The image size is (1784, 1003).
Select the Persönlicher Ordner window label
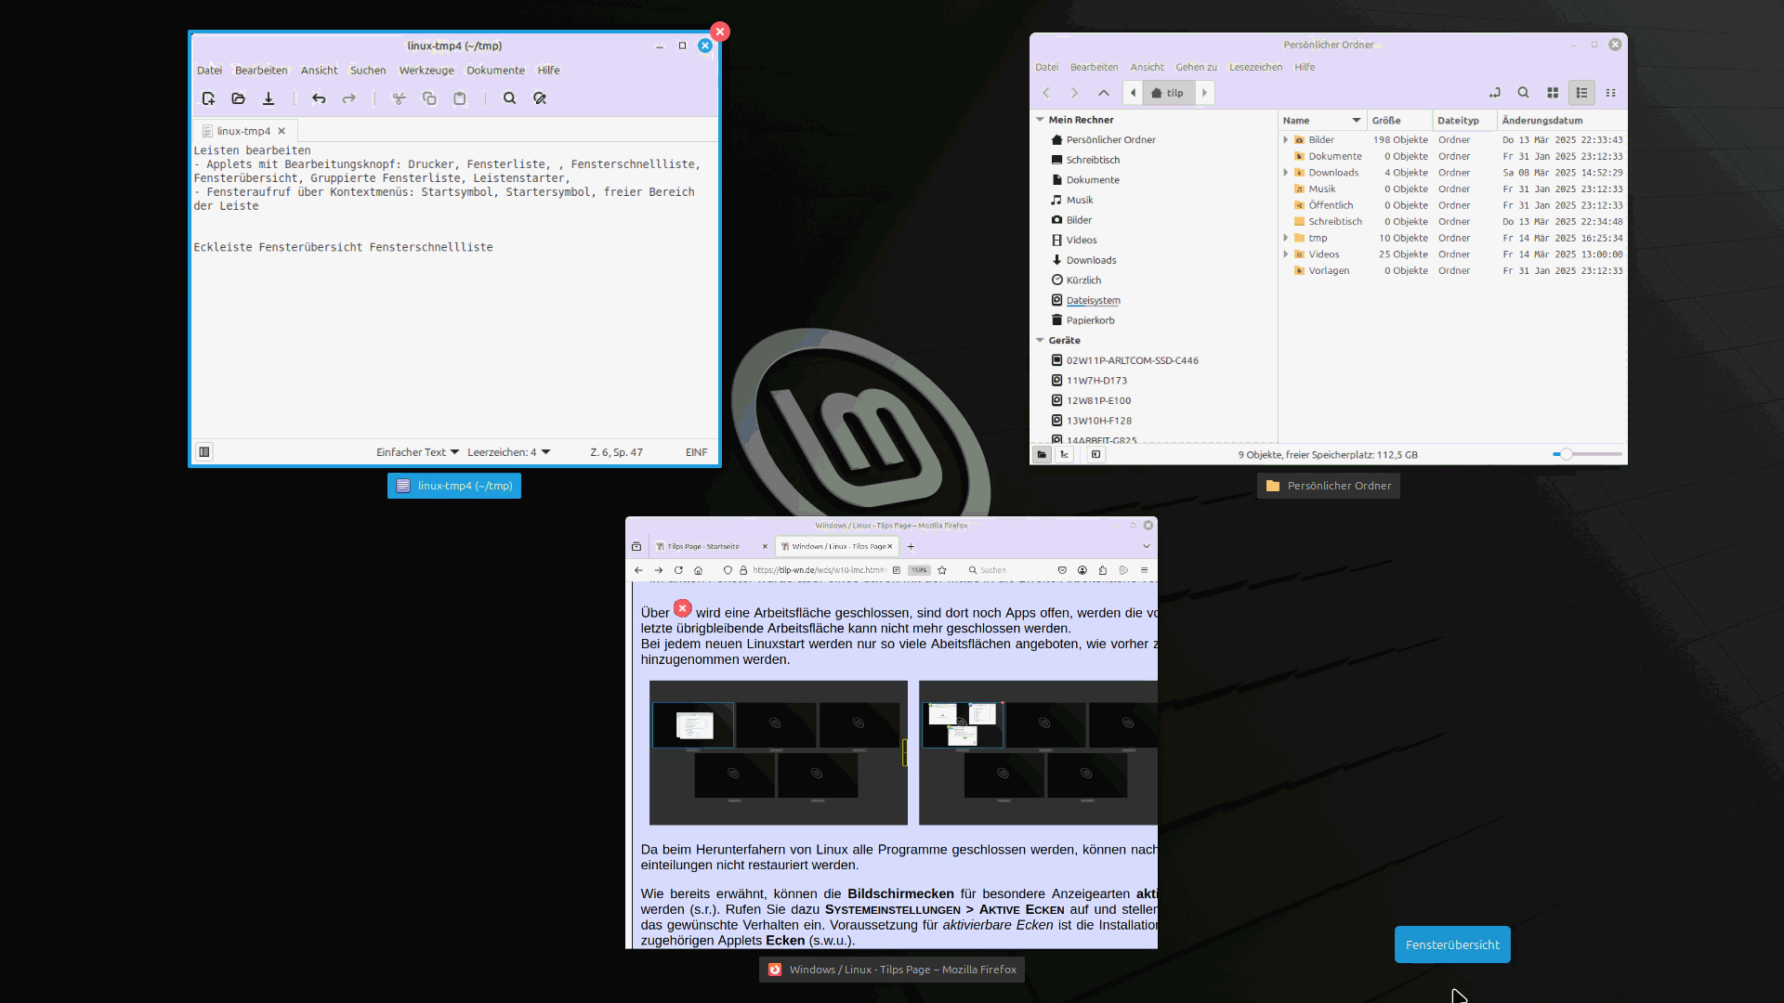pos(1328,486)
